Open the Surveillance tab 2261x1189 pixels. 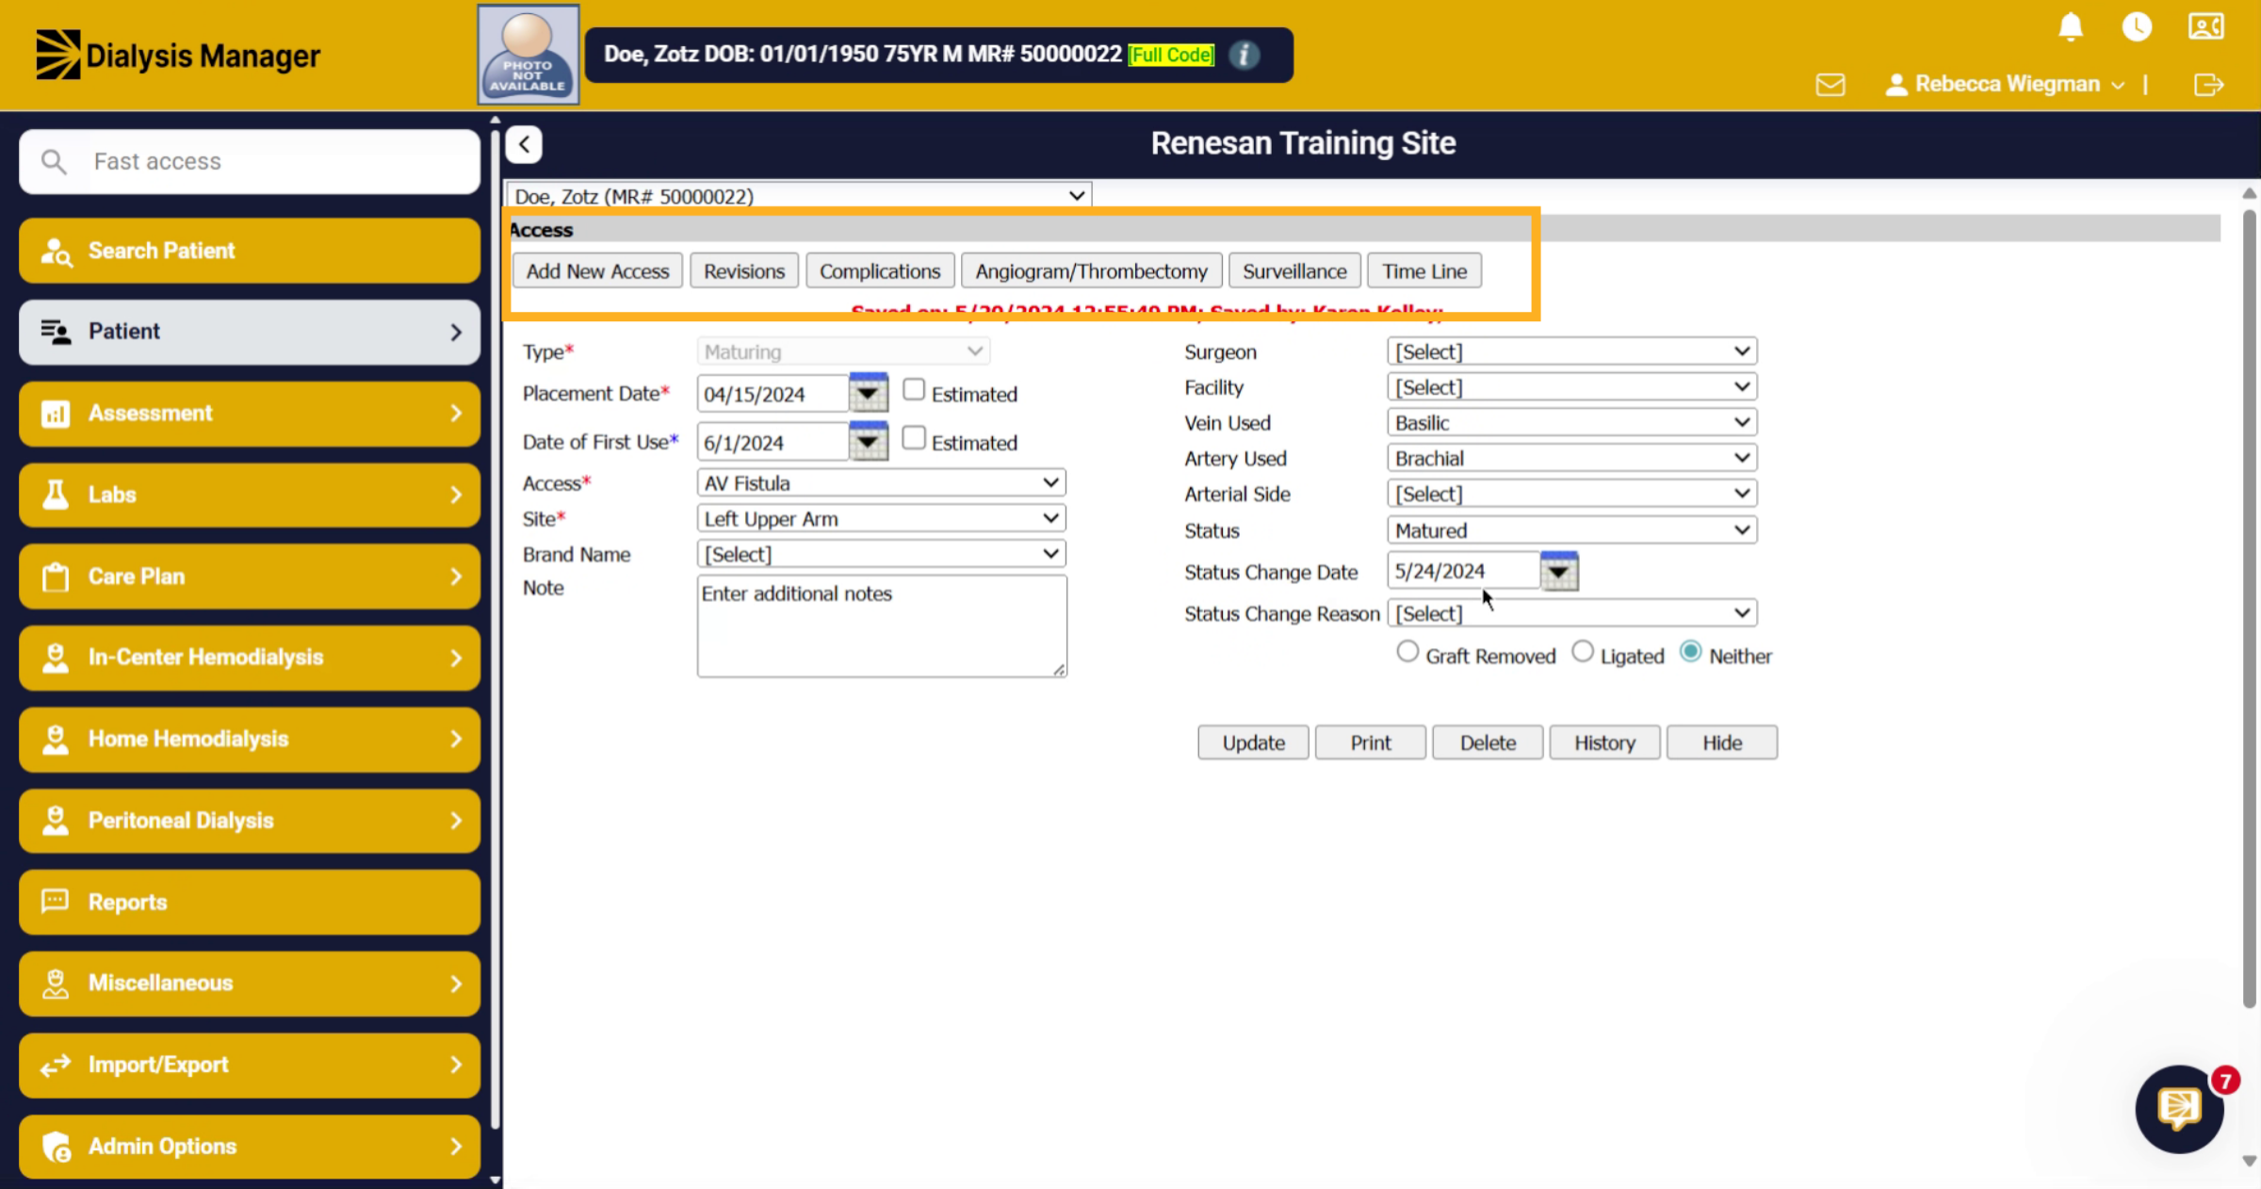tap(1294, 271)
